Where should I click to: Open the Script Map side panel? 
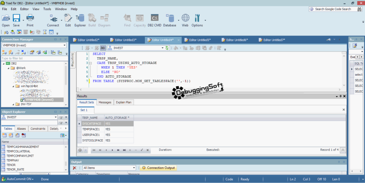pos(72,60)
